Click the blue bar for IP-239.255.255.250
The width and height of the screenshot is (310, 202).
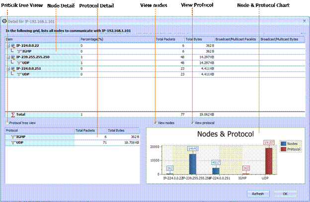[193, 164]
